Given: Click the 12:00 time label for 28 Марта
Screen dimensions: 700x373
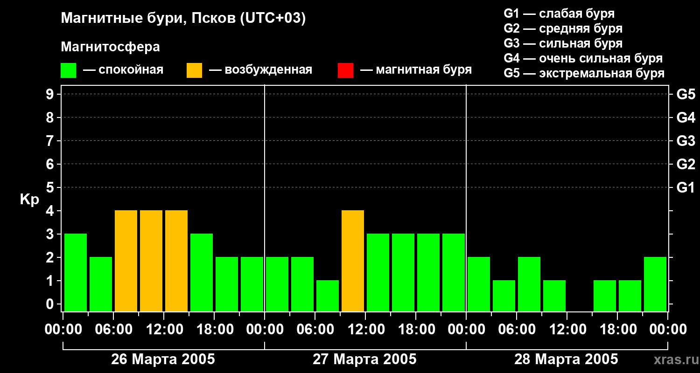Looking at the screenshot, I should pyautogui.click(x=567, y=330).
